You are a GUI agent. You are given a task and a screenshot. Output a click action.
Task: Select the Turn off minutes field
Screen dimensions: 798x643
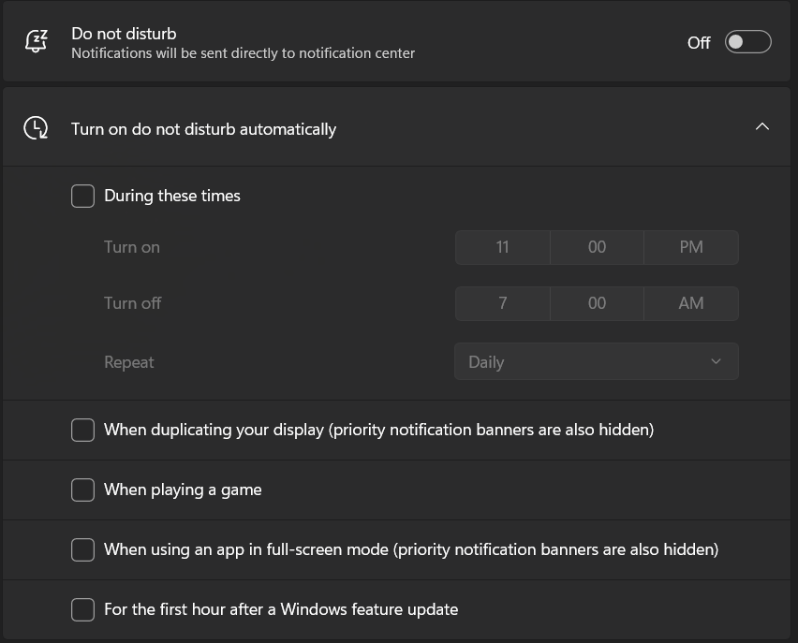597,303
